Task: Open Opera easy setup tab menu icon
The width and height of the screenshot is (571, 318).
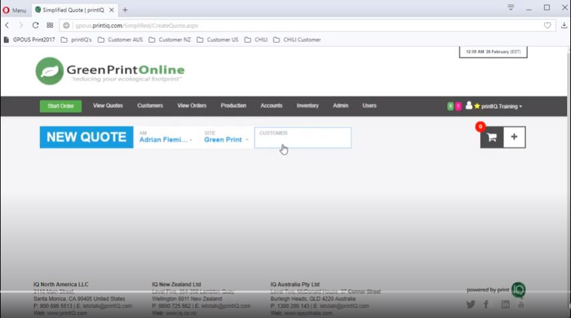Action: pyautogui.click(x=510, y=7)
